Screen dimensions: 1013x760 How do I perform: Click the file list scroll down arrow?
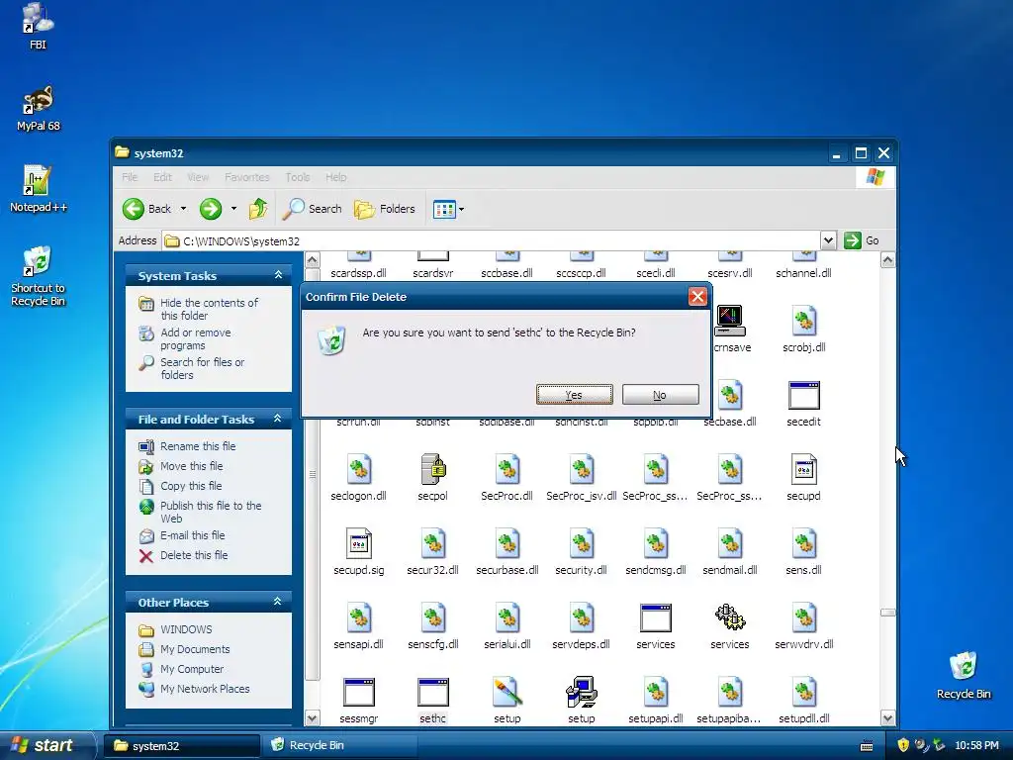[x=887, y=718]
